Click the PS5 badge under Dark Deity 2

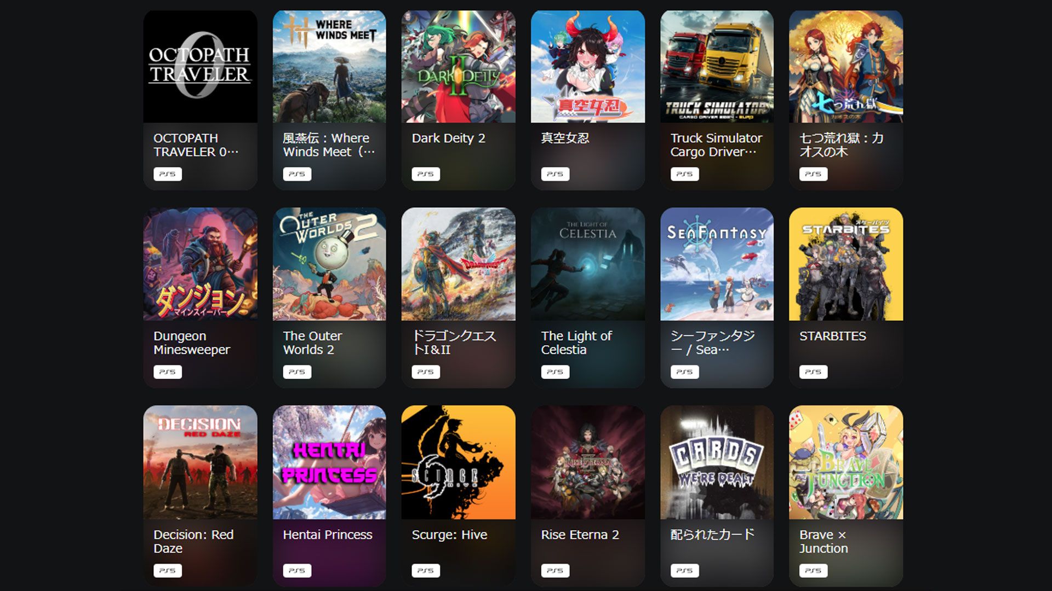click(426, 174)
